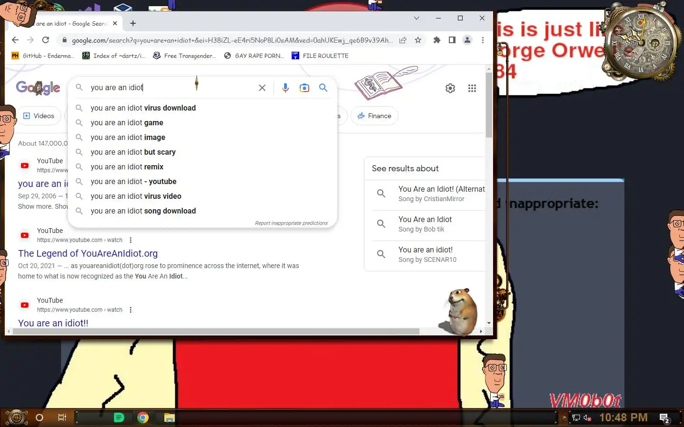The width and height of the screenshot is (684, 427).
Task: Open File Explorer from the taskbar
Action: tap(170, 418)
